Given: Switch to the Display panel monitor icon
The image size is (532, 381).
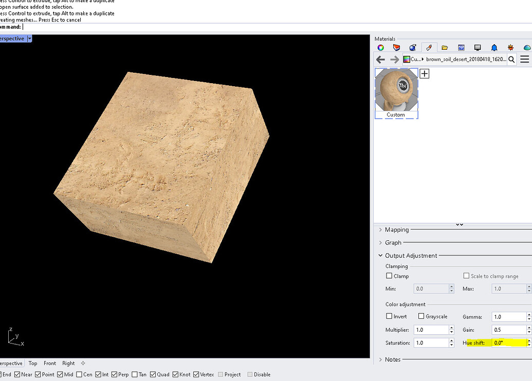Looking at the screenshot, I should coord(478,47).
